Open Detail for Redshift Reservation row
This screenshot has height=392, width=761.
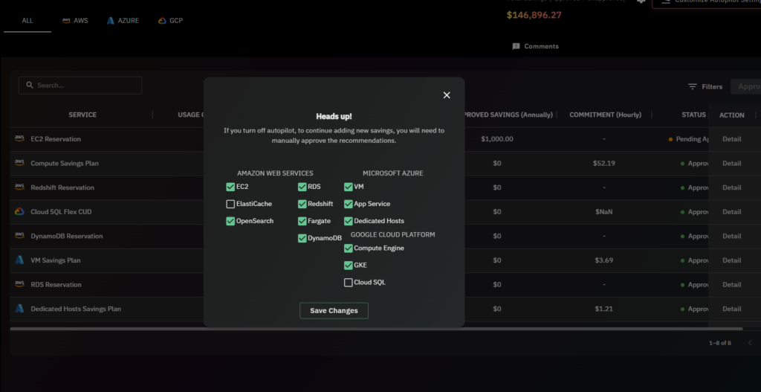coord(731,187)
